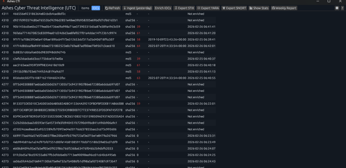
Task: Click enrichment time 2026-02-26 06:22:01
Action: 202,103
